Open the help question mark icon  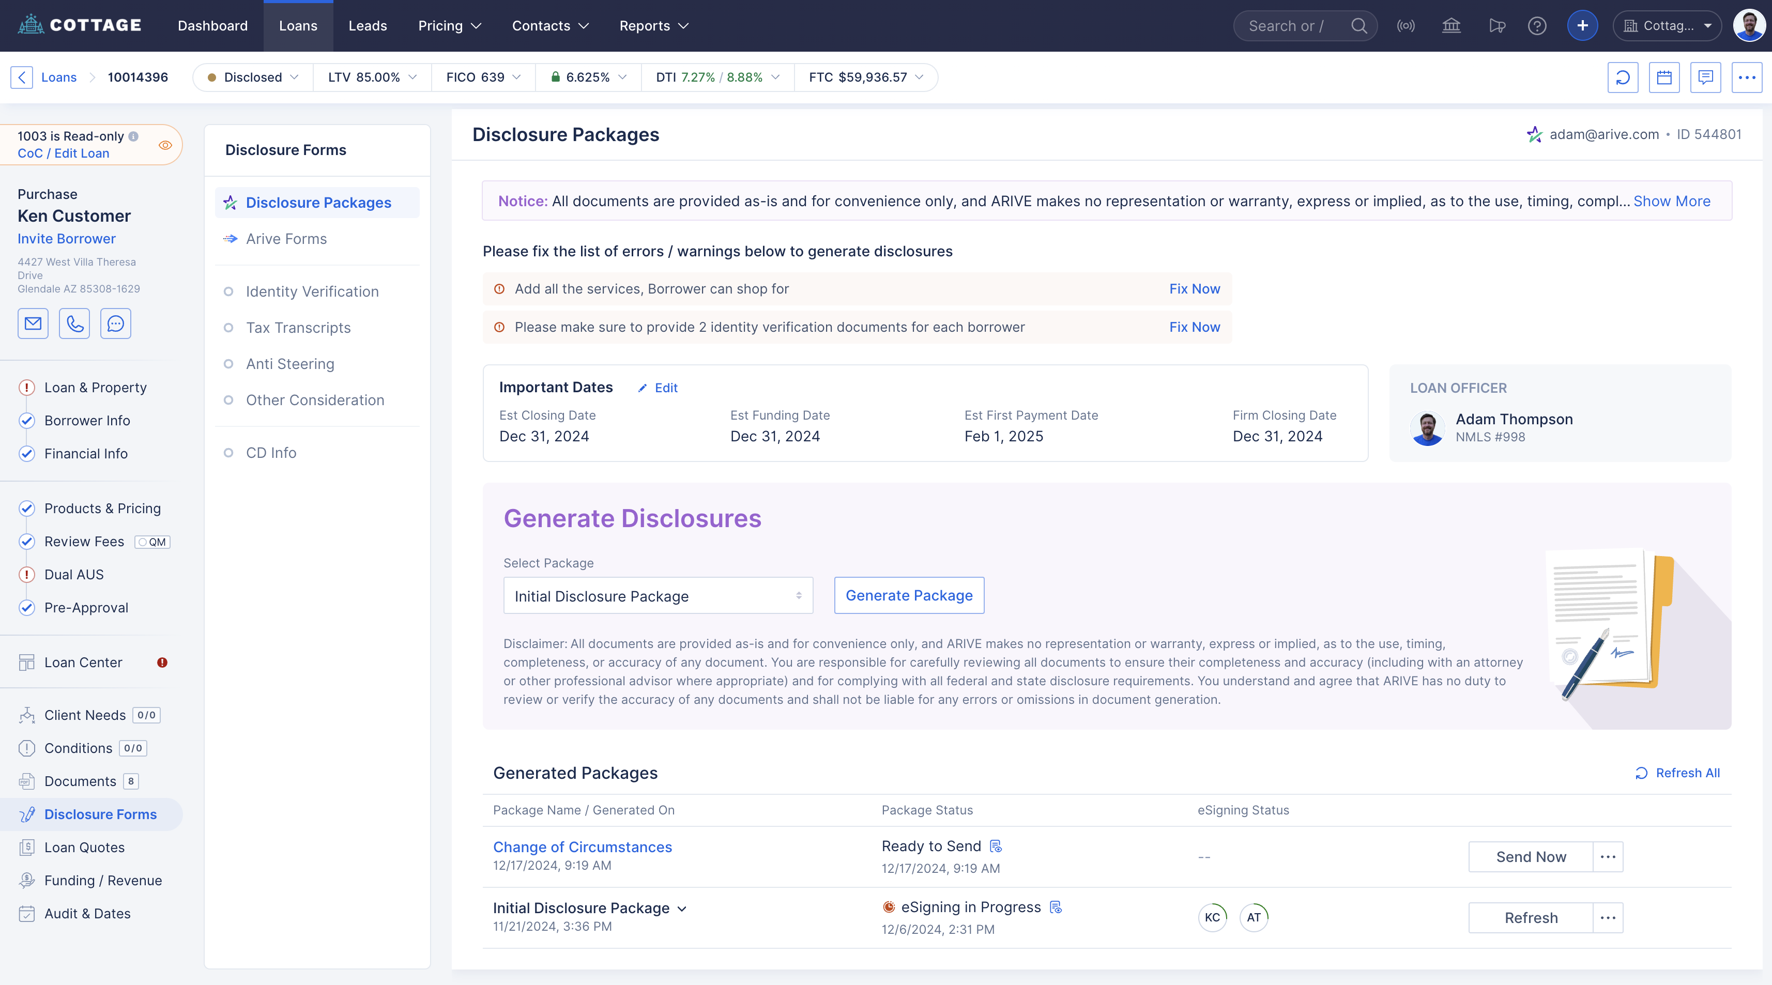pos(1537,25)
